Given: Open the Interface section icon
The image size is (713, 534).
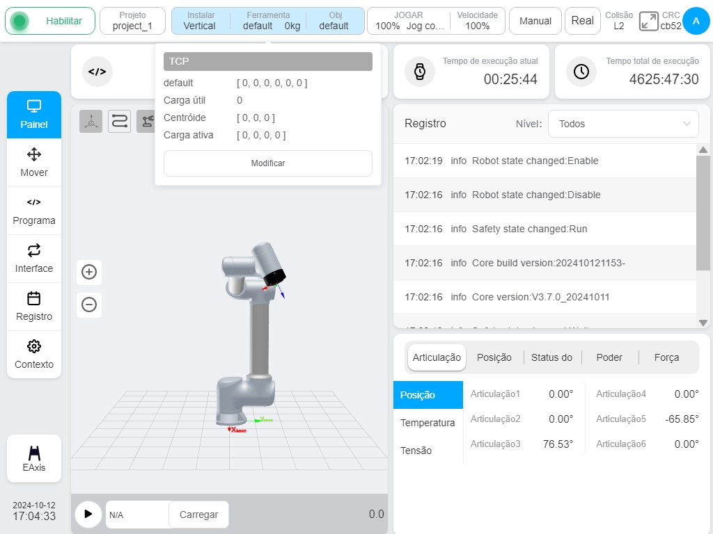Looking at the screenshot, I should point(34,250).
